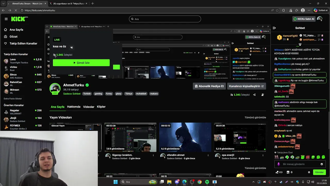
Task: Open the vivisu channel in sidebar
Action: 23,68
